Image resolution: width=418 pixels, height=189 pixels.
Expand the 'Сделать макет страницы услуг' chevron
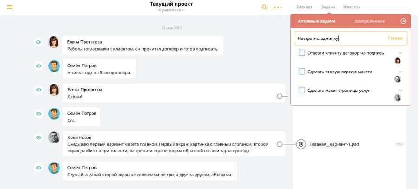click(x=400, y=91)
